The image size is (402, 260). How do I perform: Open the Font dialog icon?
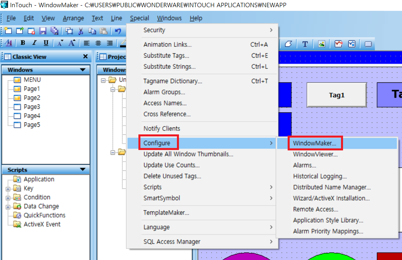pos(8,43)
